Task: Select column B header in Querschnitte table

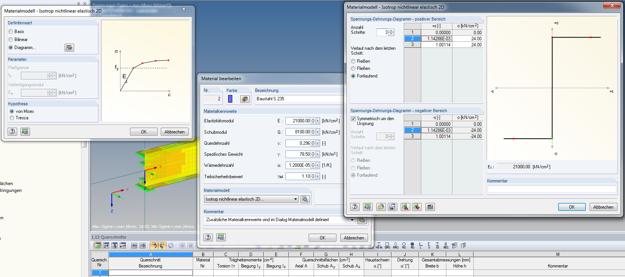Action: click(203, 255)
